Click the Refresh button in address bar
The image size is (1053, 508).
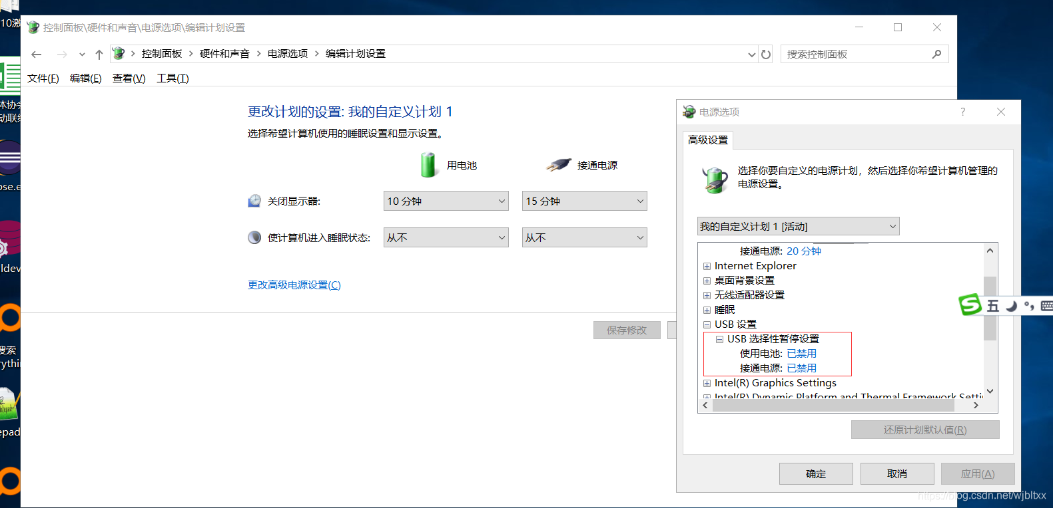pyautogui.click(x=766, y=55)
